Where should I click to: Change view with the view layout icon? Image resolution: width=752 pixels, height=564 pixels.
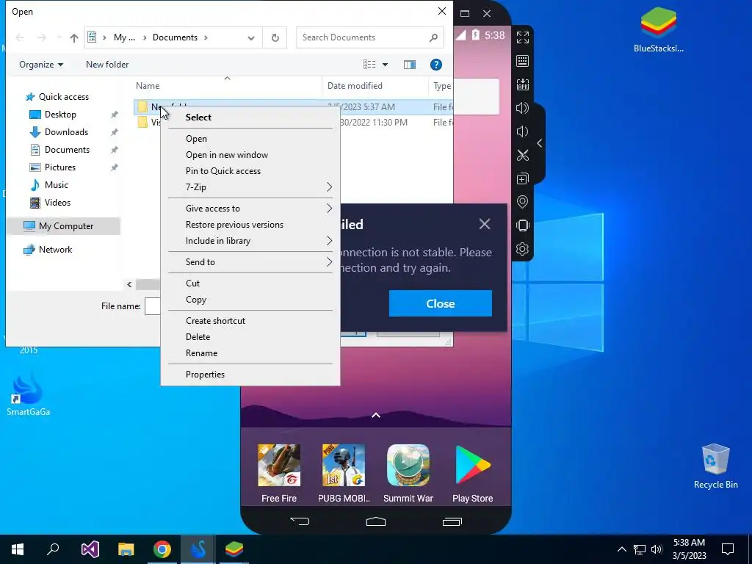[x=369, y=65]
